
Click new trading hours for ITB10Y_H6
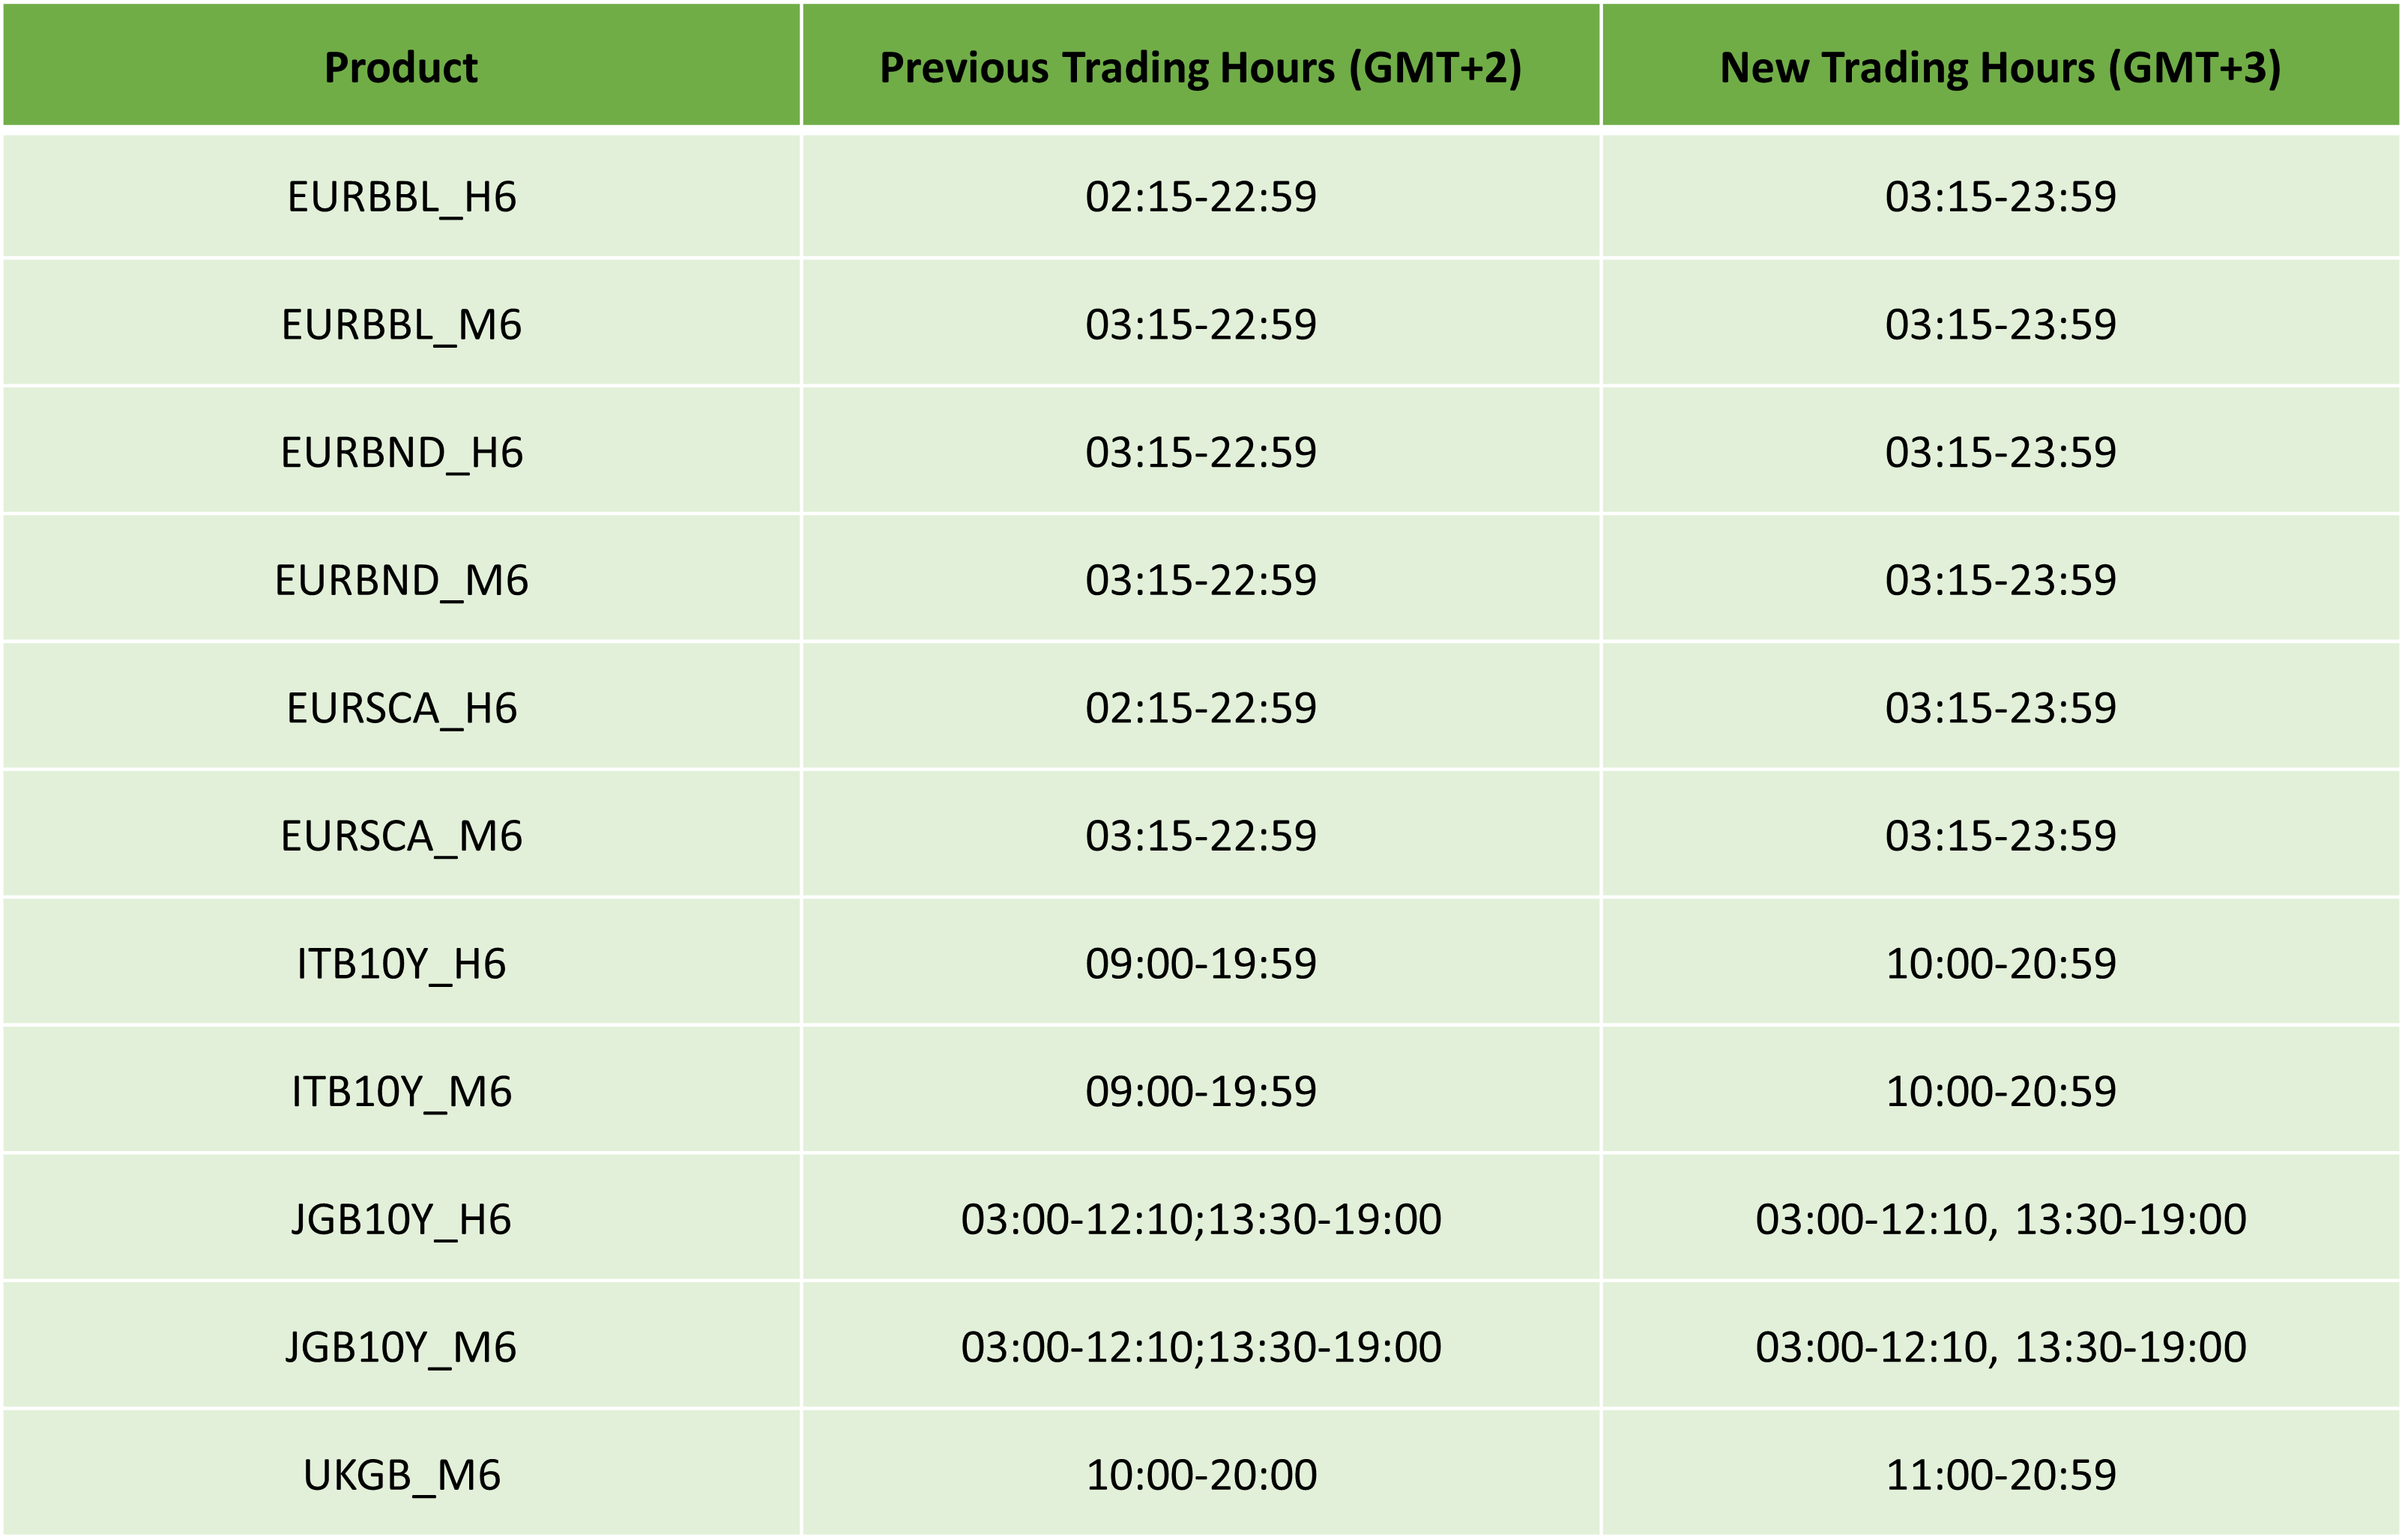coord(2000,964)
